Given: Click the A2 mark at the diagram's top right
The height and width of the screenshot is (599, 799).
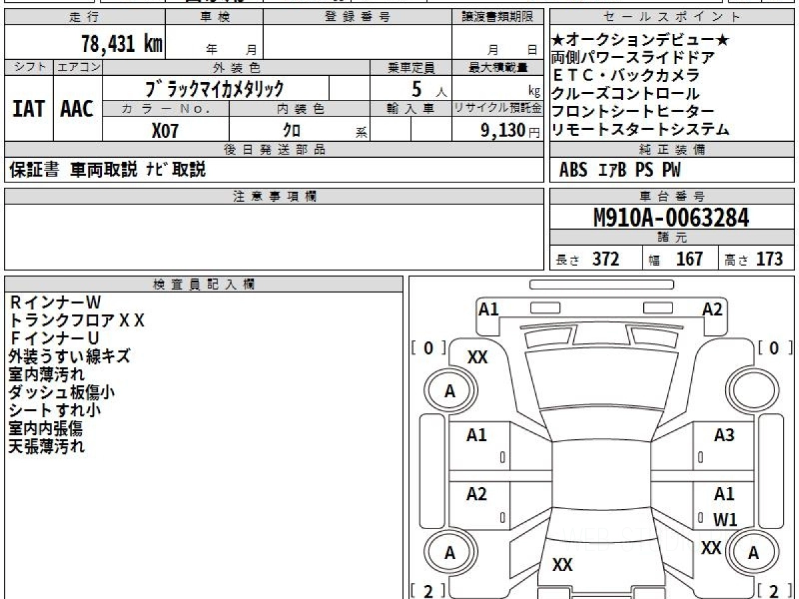Looking at the screenshot, I should (712, 309).
